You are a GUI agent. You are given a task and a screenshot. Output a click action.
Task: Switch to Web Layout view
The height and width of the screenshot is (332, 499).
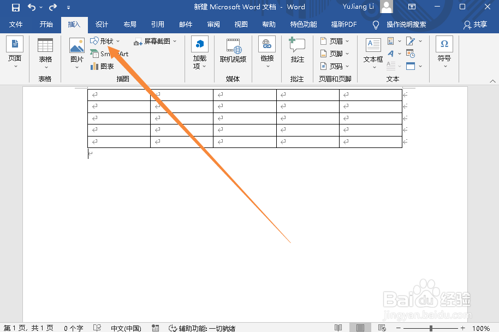382,328
